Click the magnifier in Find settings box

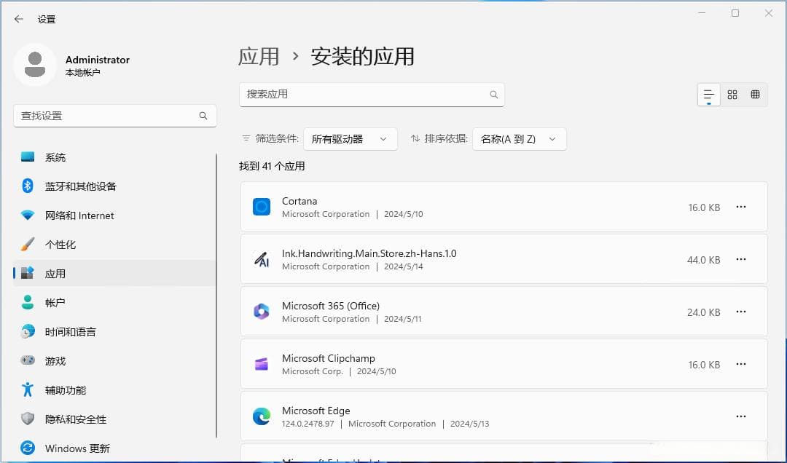203,116
